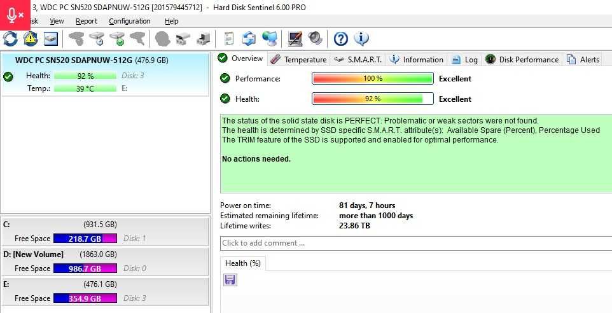Click the Performance 100 % bar
This screenshot has height=313, width=612.
coord(373,78)
